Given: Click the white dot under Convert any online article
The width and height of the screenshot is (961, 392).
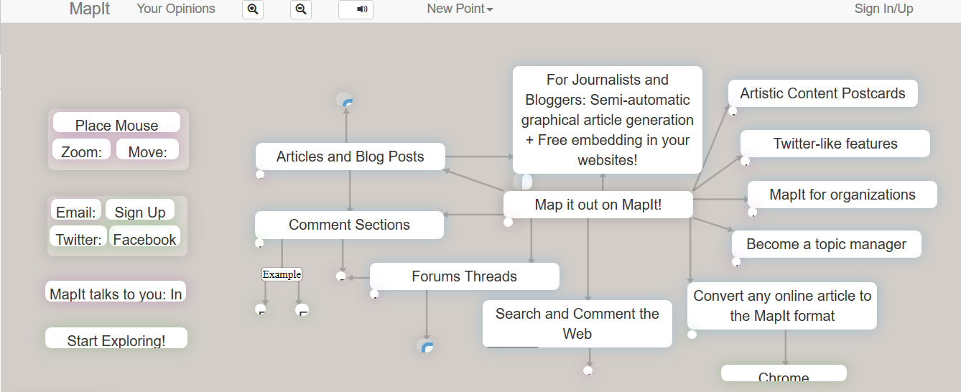Looking at the screenshot, I should [692, 334].
